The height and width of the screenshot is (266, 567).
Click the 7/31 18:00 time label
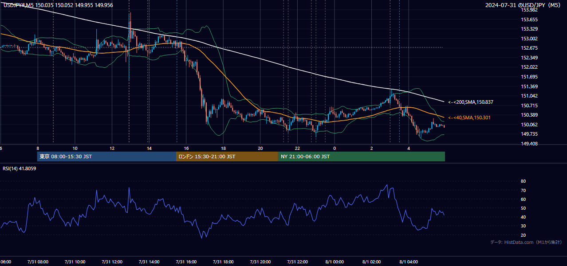pos(223,262)
